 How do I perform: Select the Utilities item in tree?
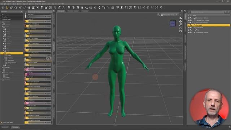click(7, 77)
